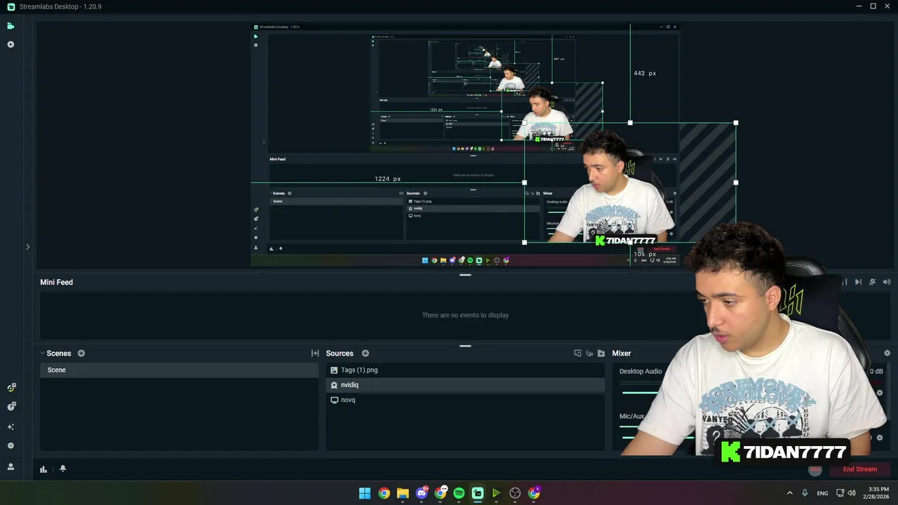Click the Mixer panel heading
The image size is (898, 505).
coord(622,353)
